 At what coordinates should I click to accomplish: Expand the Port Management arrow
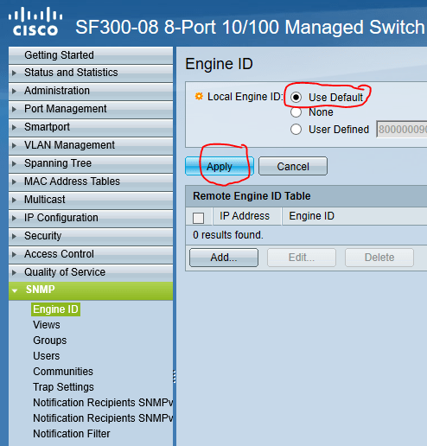(x=14, y=109)
